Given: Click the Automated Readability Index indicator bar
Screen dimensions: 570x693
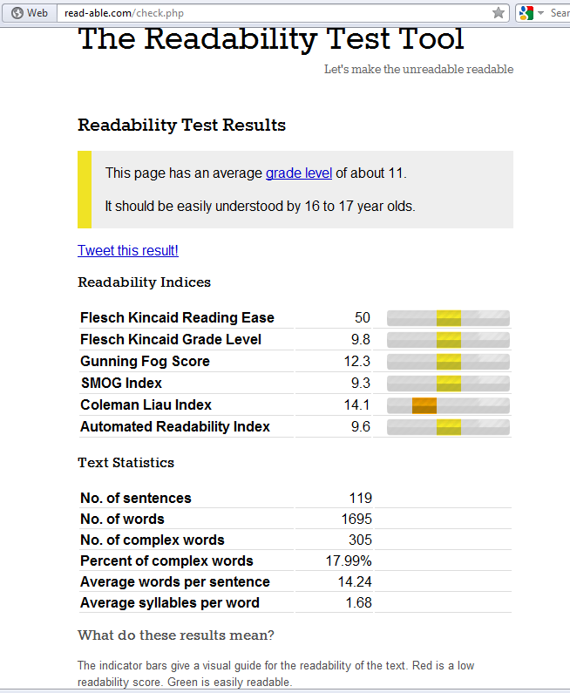Looking at the screenshot, I should click(448, 427).
